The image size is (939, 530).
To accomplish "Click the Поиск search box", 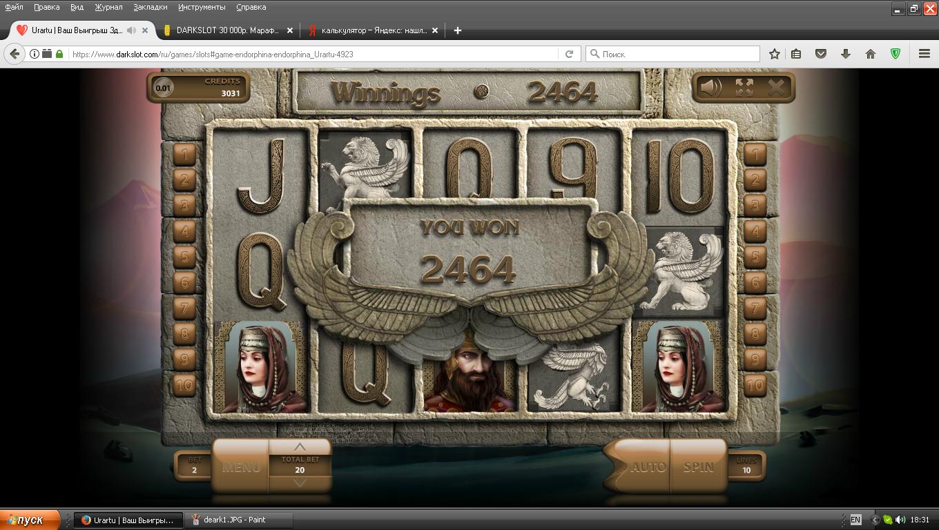I will click(672, 54).
